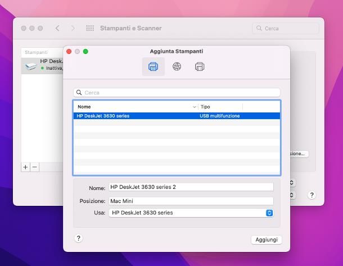The width and height of the screenshot is (343, 266).
Task: Open the Usa driver dropdown
Action: point(191,213)
